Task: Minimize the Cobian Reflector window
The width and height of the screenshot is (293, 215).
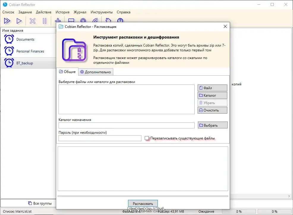Action: [259, 4]
